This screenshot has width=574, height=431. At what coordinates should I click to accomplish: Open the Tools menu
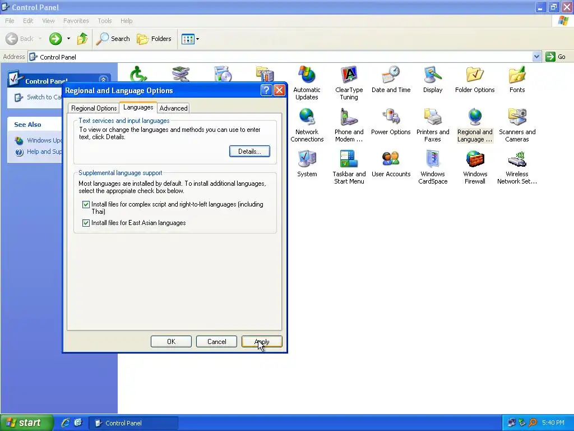click(104, 21)
